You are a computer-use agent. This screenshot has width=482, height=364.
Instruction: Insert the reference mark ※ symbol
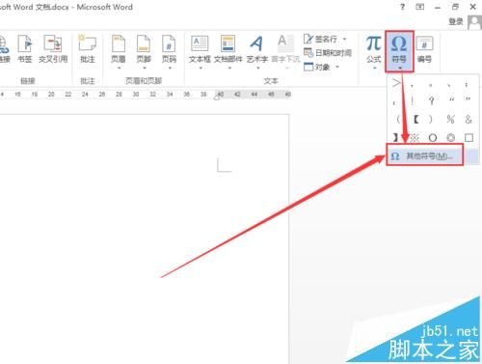pyautogui.click(x=415, y=138)
